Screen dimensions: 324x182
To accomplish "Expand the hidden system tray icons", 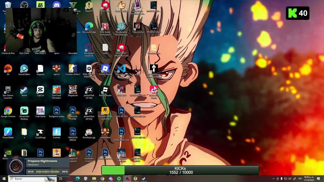I will click(x=273, y=179).
